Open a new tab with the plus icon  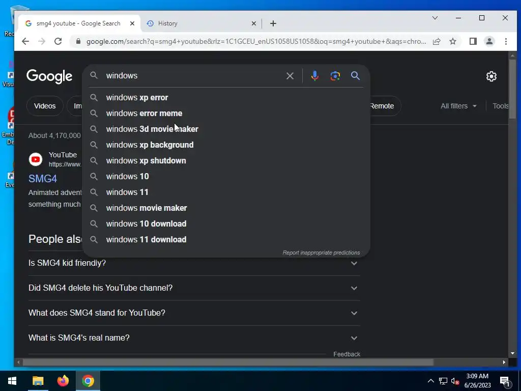tap(273, 23)
